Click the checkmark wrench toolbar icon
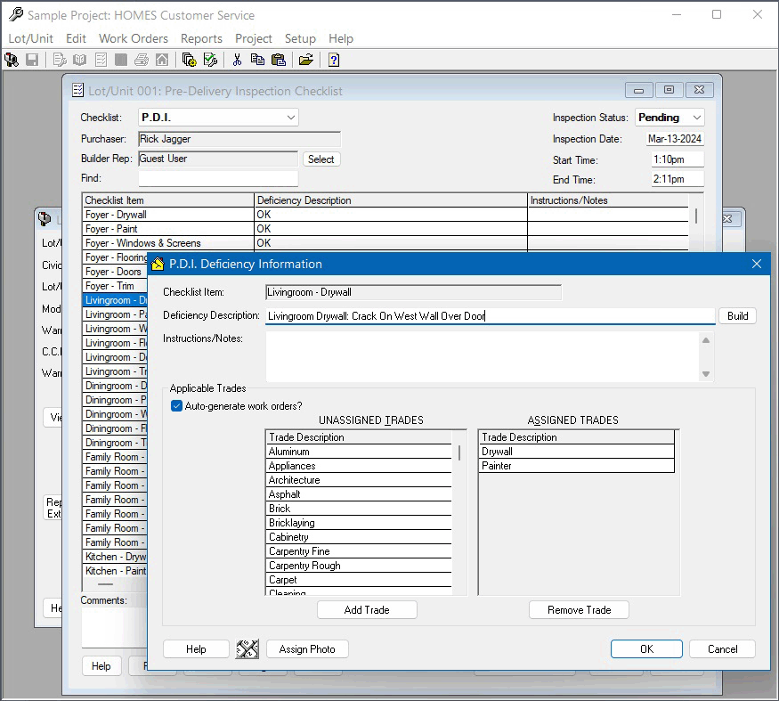The height and width of the screenshot is (701, 779). pos(211,60)
